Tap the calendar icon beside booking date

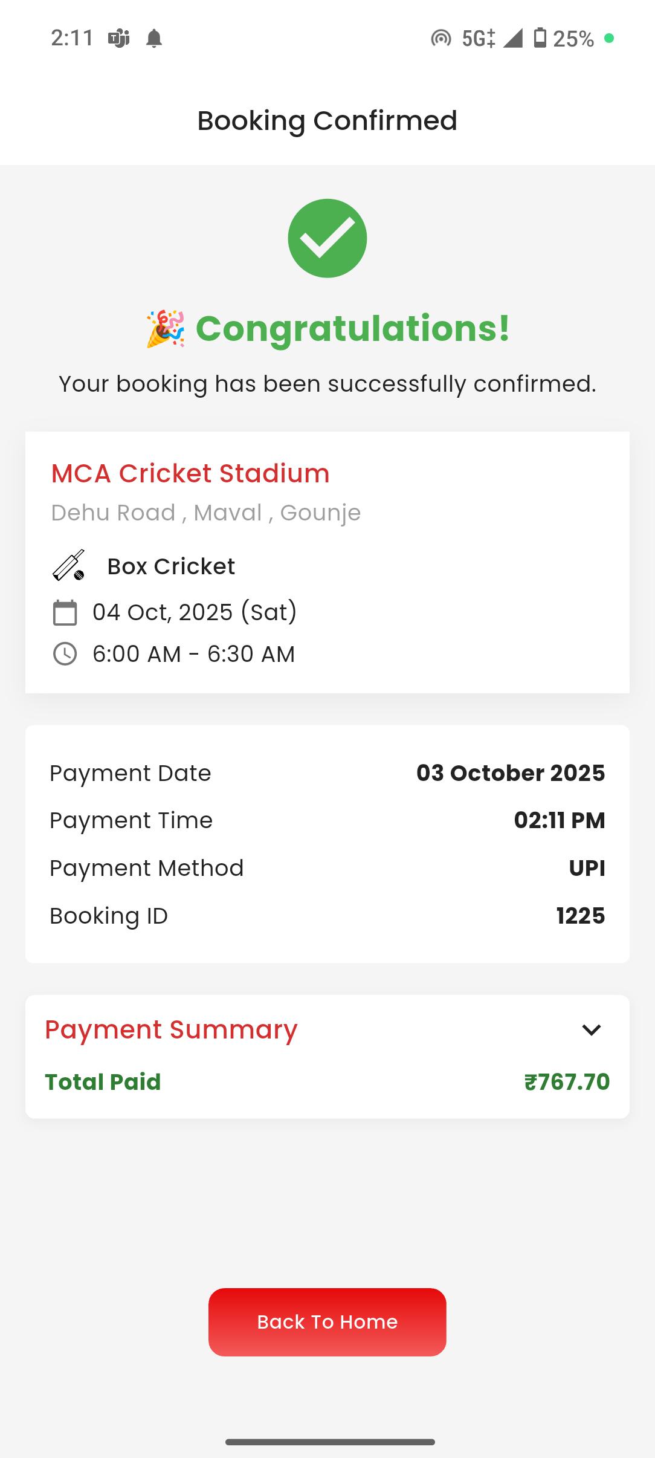coord(65,612)
